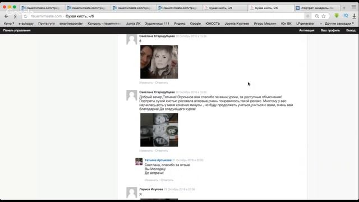The image size is (359, 202).
Task: Click Изменить under the portrait collage photo
Action: 146,151
